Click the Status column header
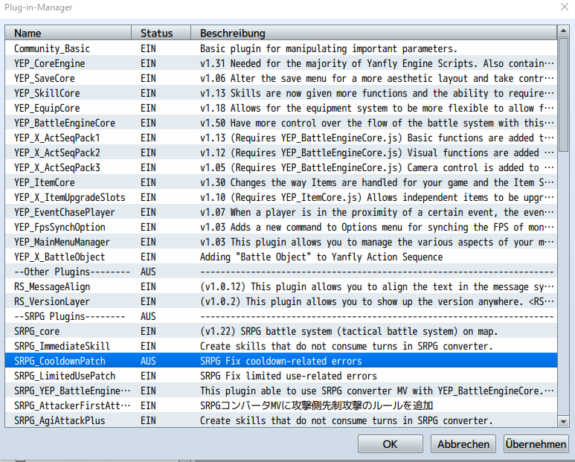The width and height of the screenshot is (575, 462). coord(161,33)
